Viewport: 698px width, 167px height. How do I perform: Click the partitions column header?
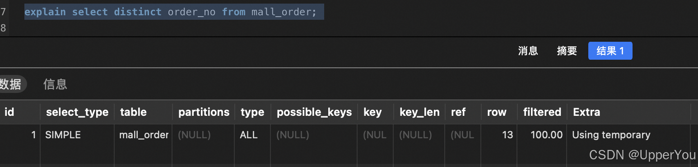204,112
